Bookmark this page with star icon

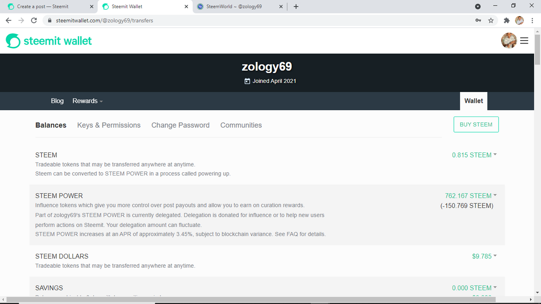(491, 20)
